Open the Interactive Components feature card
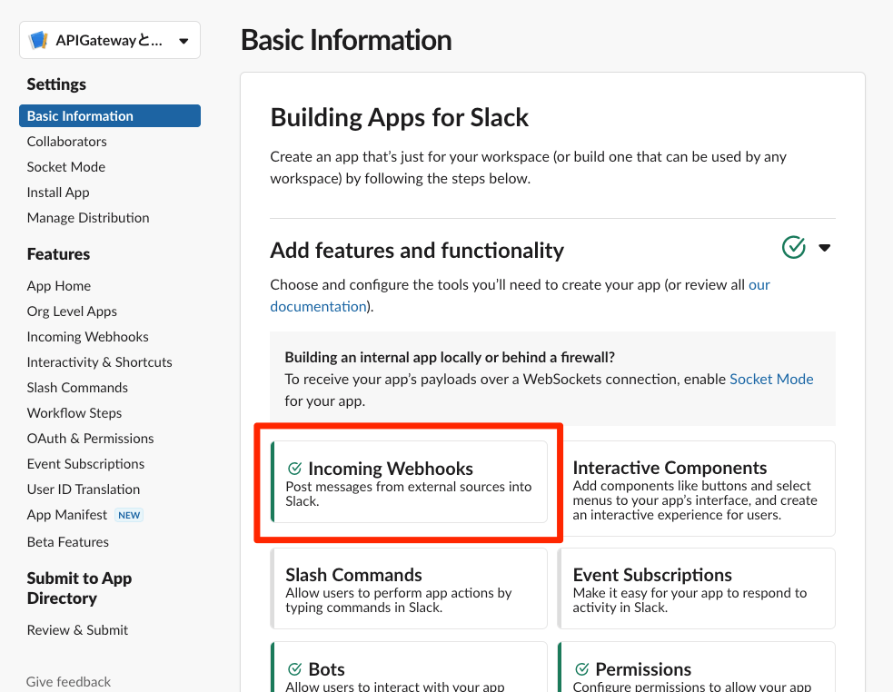The image size is (893, 692). [696, 489]
